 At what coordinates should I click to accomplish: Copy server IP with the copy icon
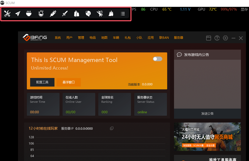pyautogui.click(x=112, y=128)
